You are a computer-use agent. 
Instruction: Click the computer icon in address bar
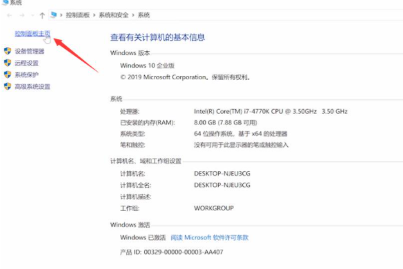(x=53, y=15)
